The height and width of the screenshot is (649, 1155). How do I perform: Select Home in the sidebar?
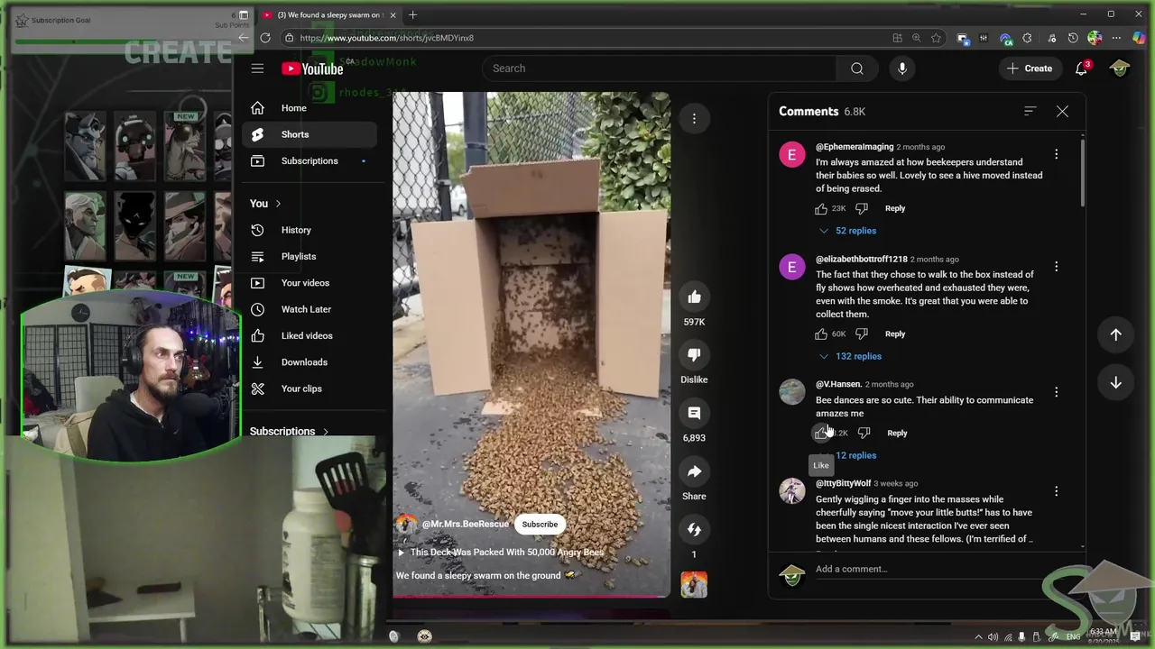click(310, 108)
